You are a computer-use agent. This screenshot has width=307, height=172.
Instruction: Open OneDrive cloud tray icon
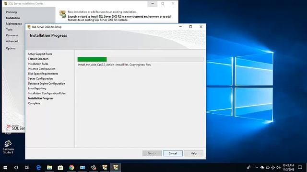[x=262, y=167]
